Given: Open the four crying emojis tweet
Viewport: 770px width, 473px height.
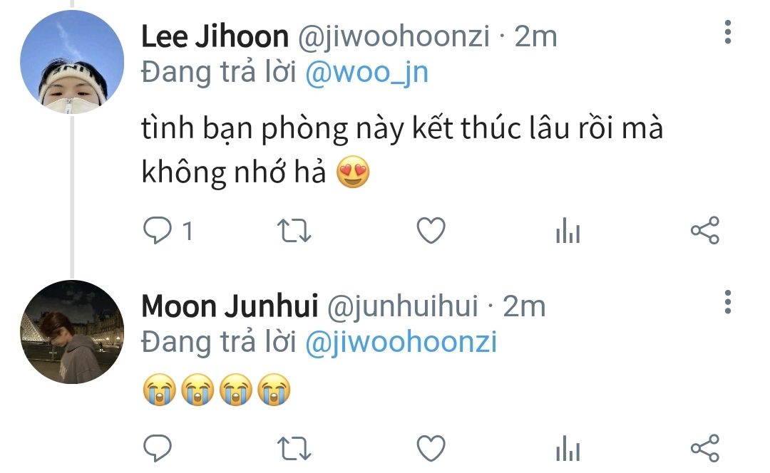Looking at the screenshot, I should point(217,390).
